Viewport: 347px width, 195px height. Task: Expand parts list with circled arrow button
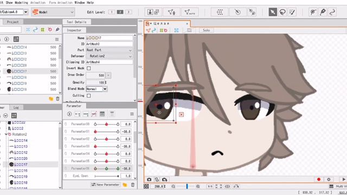pyautogui.click(x=7, y=40)
